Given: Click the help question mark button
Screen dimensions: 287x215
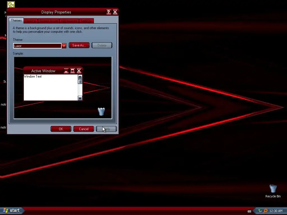Looking at the screenshot, I should (x=108, y=12).
